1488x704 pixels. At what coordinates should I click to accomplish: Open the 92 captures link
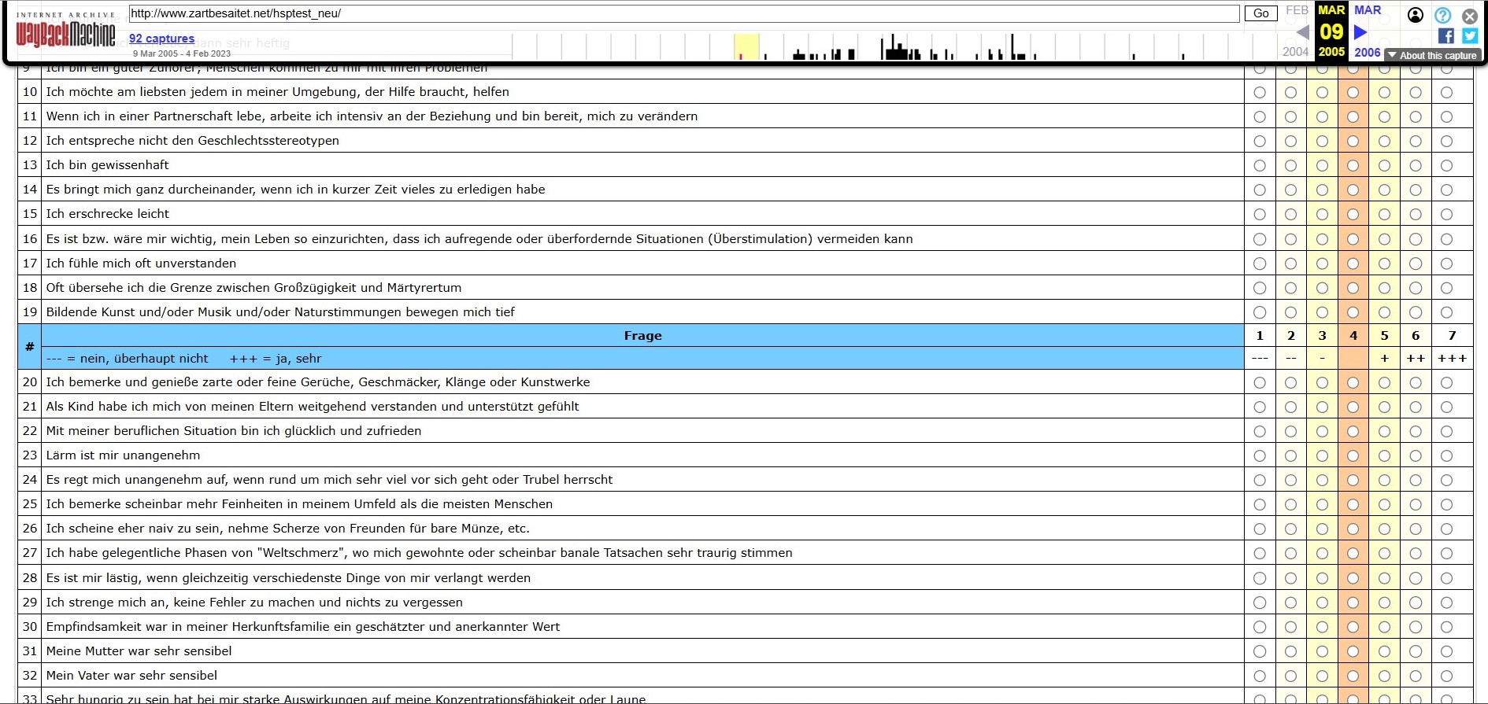click(x=161, y=38)
